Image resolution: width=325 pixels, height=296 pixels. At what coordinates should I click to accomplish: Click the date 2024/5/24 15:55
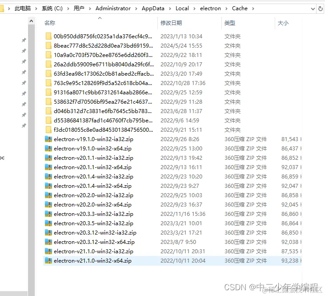[181, 46]
